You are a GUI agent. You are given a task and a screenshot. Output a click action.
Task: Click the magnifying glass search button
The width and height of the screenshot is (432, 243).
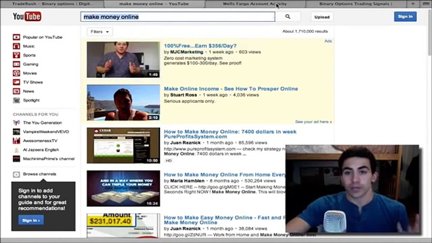[288, 17]
